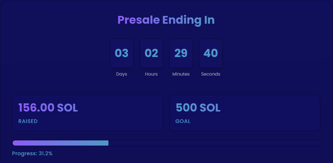
Task: Click the "Hours" label under the countdown
Action: pos(151,74)
